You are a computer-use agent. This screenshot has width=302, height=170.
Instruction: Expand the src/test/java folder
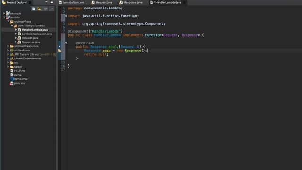[x=8, y=51]
